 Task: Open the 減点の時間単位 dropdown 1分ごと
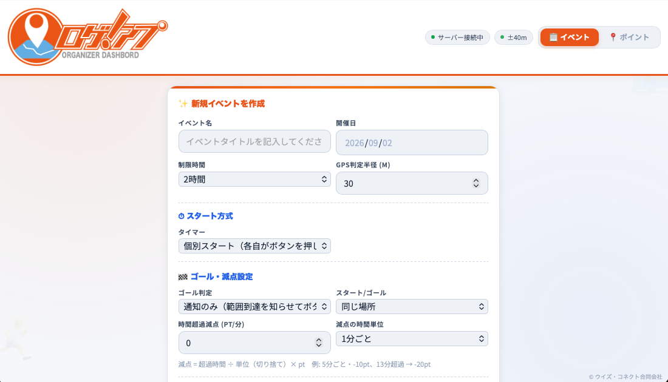pos(412,338)
